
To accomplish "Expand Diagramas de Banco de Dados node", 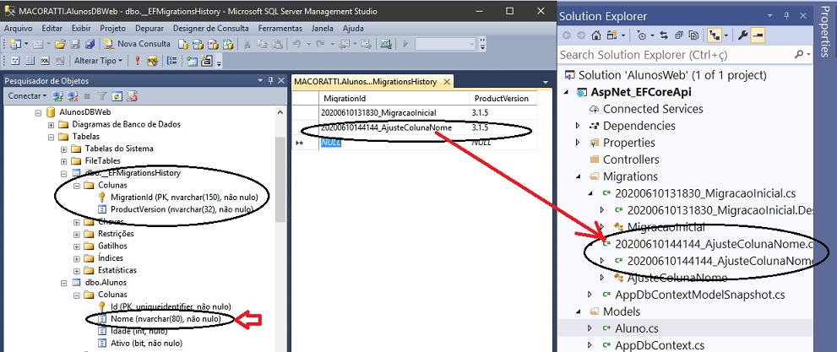I will (51, 124).
